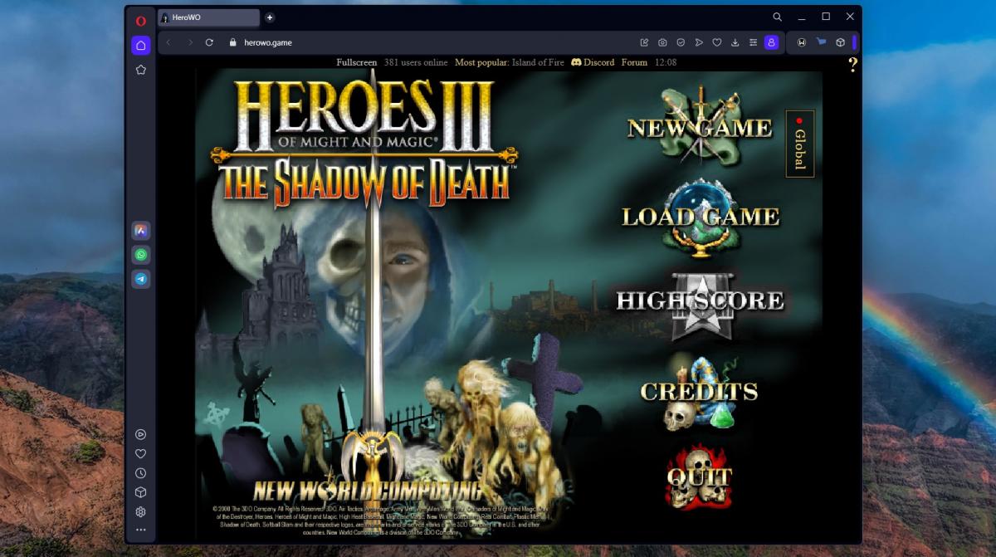
Task: Open the shopping cart extension icon
Action: tap(821, 42)
